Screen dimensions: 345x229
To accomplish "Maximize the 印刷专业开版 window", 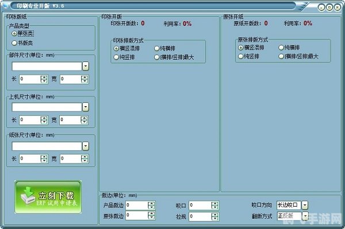I will pyautogui.click(x=329, y=7).
